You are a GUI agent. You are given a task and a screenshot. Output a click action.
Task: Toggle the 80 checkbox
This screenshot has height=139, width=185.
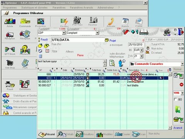point(175,99)
